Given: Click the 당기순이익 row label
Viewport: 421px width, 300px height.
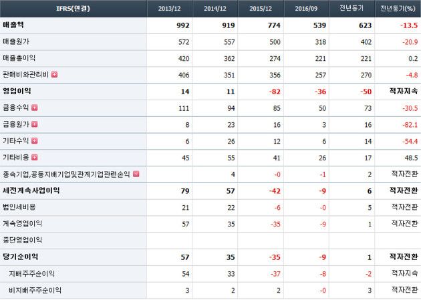Looking at the screenshot, I should (20, 257).
